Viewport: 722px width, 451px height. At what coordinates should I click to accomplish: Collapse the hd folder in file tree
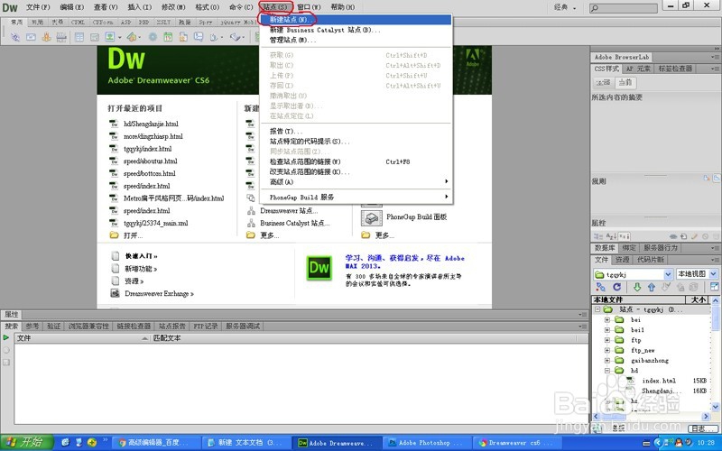point(606,371)
